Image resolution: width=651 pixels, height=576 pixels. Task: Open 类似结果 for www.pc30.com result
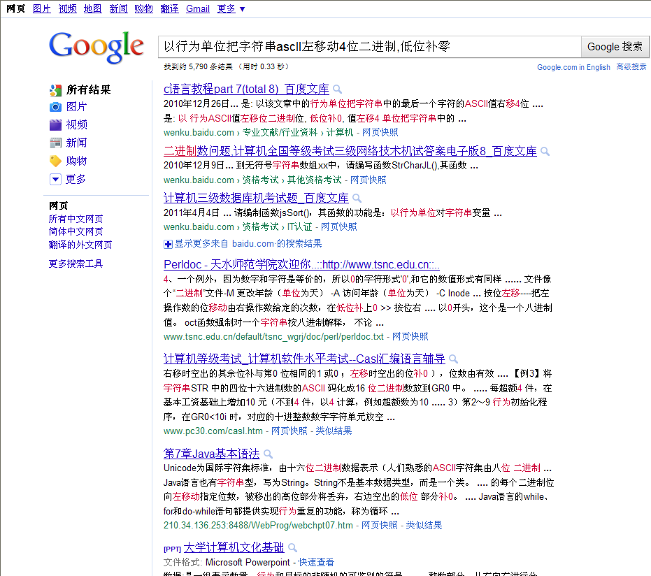click(x=334, y=431)
